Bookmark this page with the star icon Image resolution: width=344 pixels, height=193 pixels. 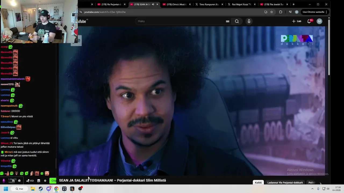271,12
